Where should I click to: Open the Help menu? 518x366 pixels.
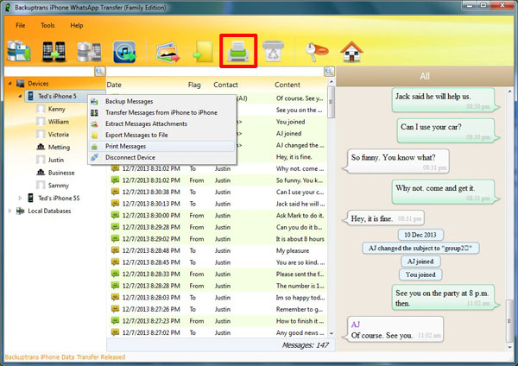coord(77,25)
